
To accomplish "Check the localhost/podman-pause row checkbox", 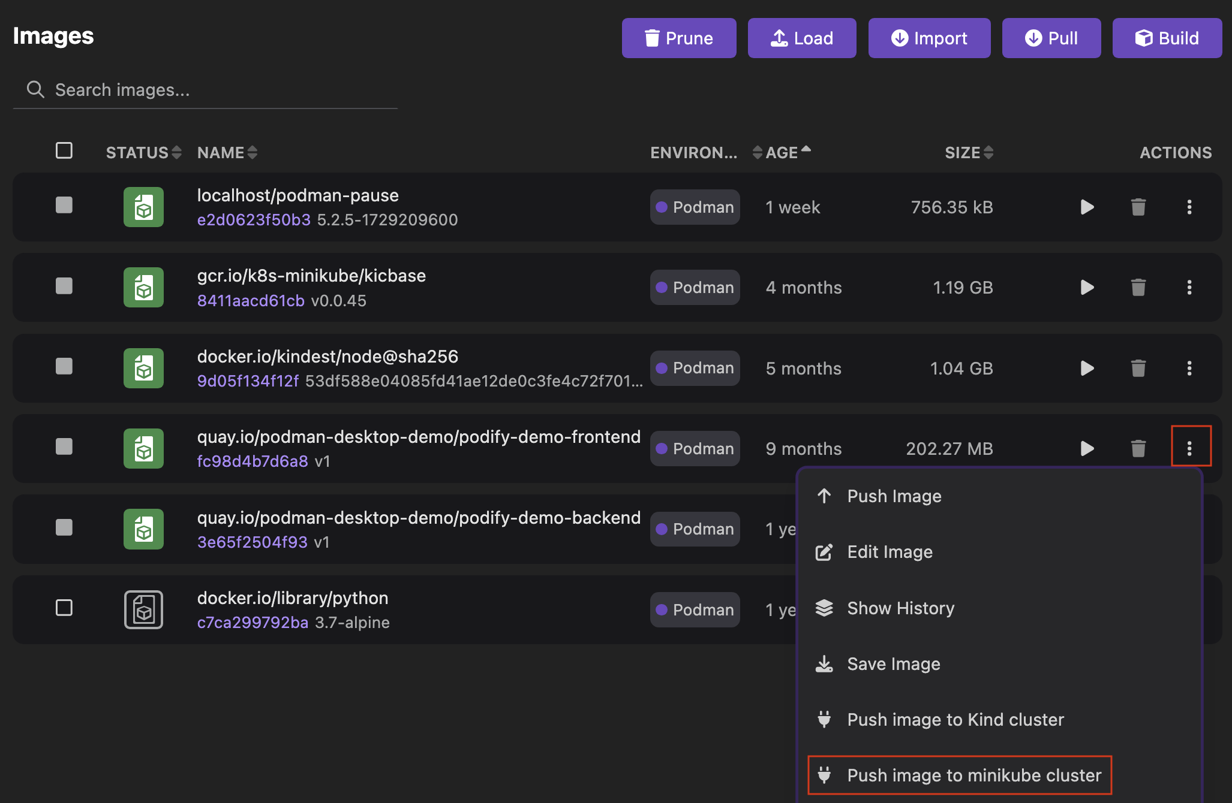I will (x=64, y=206).
